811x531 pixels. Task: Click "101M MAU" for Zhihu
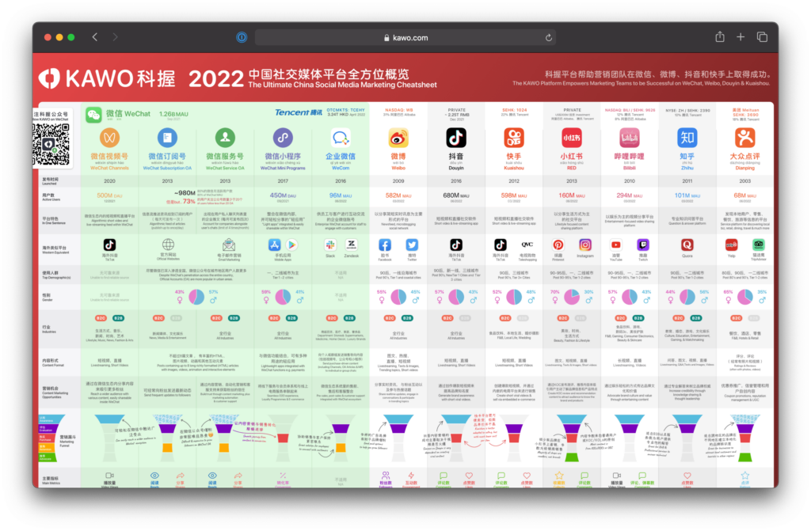coord(687,195)
